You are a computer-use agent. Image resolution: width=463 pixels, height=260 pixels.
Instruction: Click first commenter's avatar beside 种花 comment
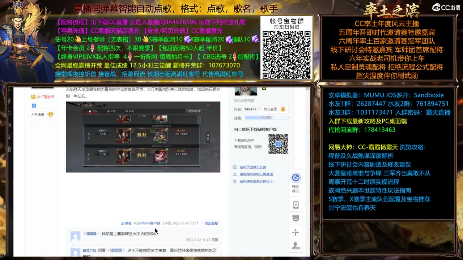[x=75, y=236]
